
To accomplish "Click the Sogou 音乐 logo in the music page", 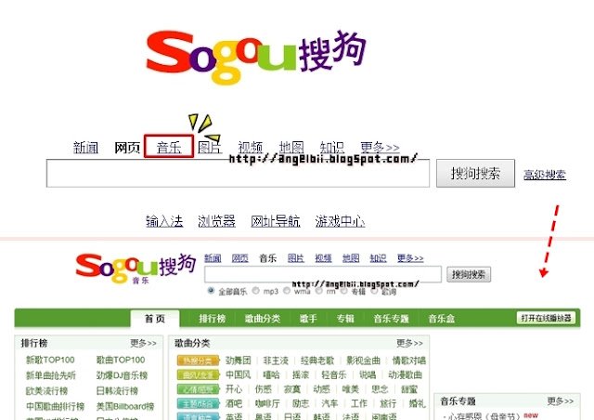I will 136,269.
